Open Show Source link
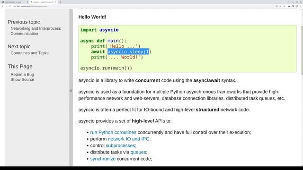This screenshot has width=303, height=170. click(x=22, y=79)
